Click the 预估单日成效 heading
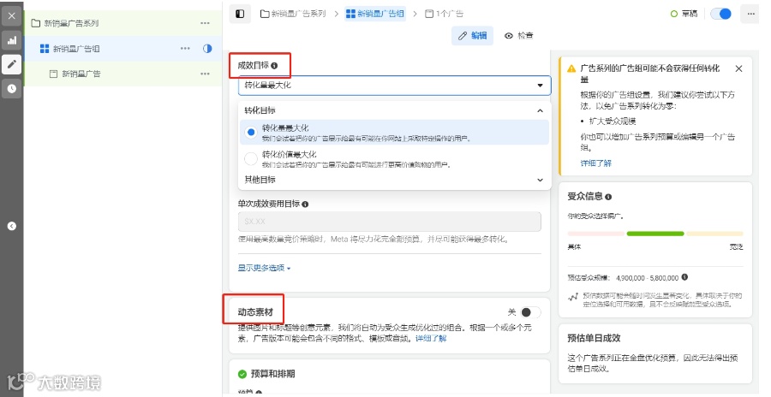The image size is (771, 397). coord(594,338)
